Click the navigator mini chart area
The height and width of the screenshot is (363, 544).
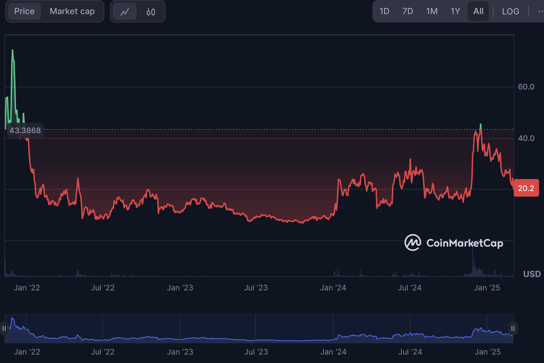(259, 328)
